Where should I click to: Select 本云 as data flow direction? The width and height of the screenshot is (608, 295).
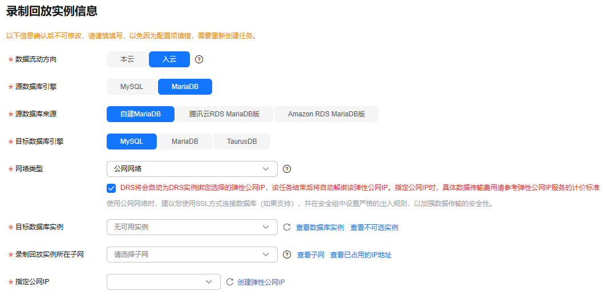click(x=127, y=59)
